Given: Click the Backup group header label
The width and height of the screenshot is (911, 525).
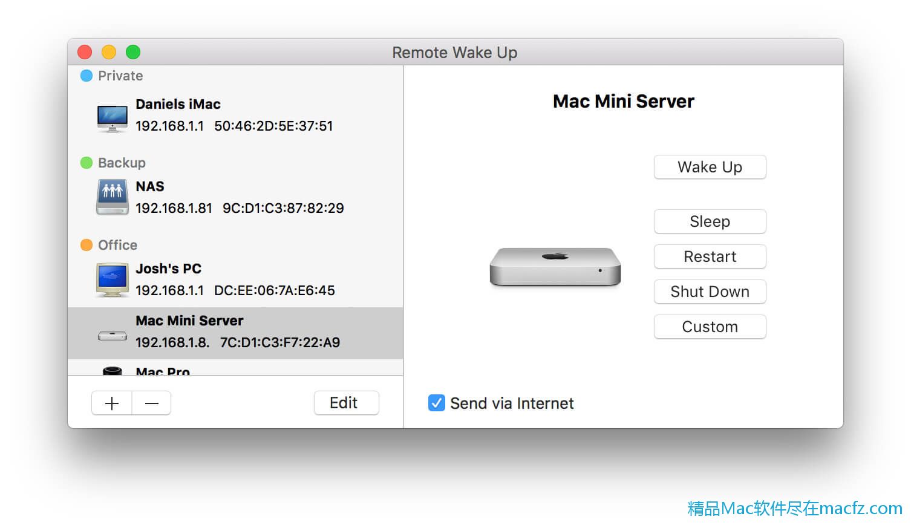Looking at the screenshot, I should [122, 163].
